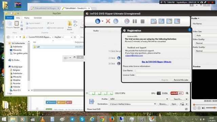Click the License Code input field
Image resolution: width=217 pixels, height=122 pixels.
(x=163, y=75)
